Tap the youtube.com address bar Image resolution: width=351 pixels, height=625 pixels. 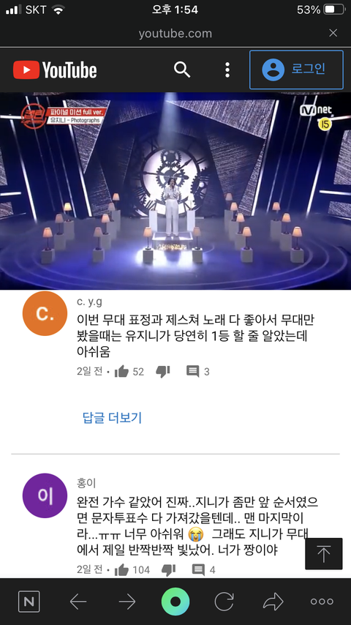click(175, 34)
